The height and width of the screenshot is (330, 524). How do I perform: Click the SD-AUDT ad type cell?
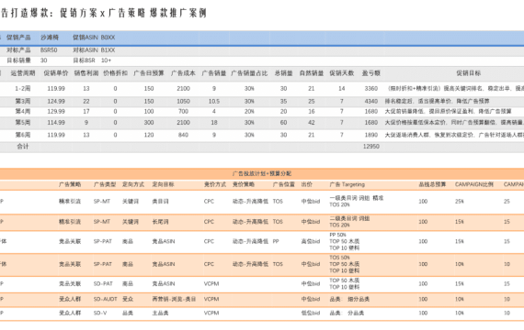click(106, 300)
